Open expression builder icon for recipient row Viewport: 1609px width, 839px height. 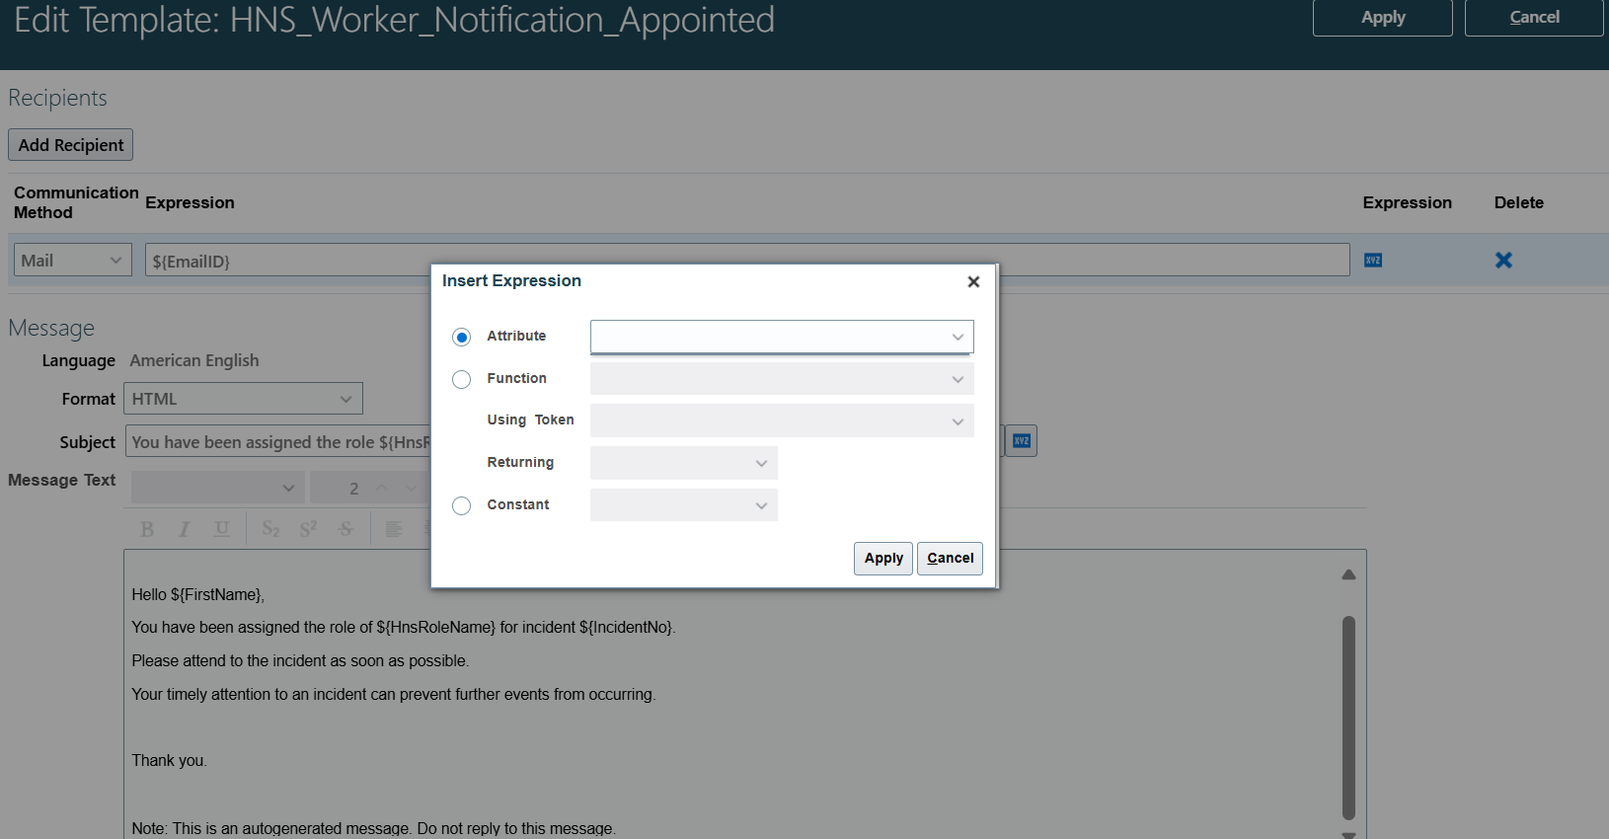pyautogui.click(x=1373, y=261)
